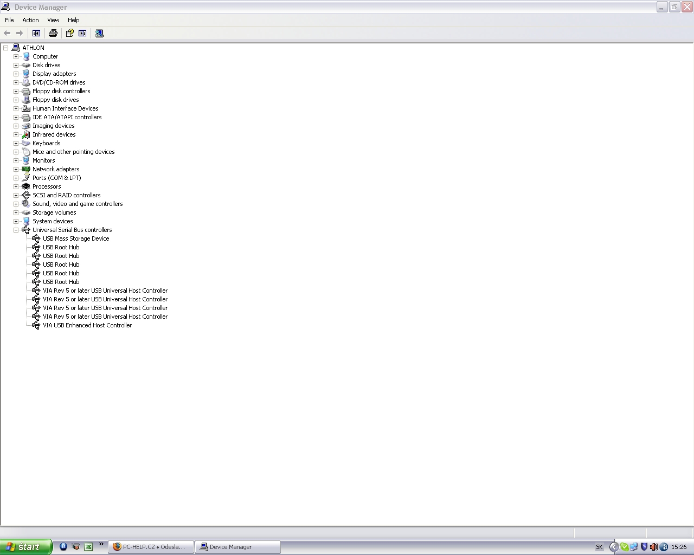Expand the DVD/CD-ROM drives category

click(x=16, y=82)
